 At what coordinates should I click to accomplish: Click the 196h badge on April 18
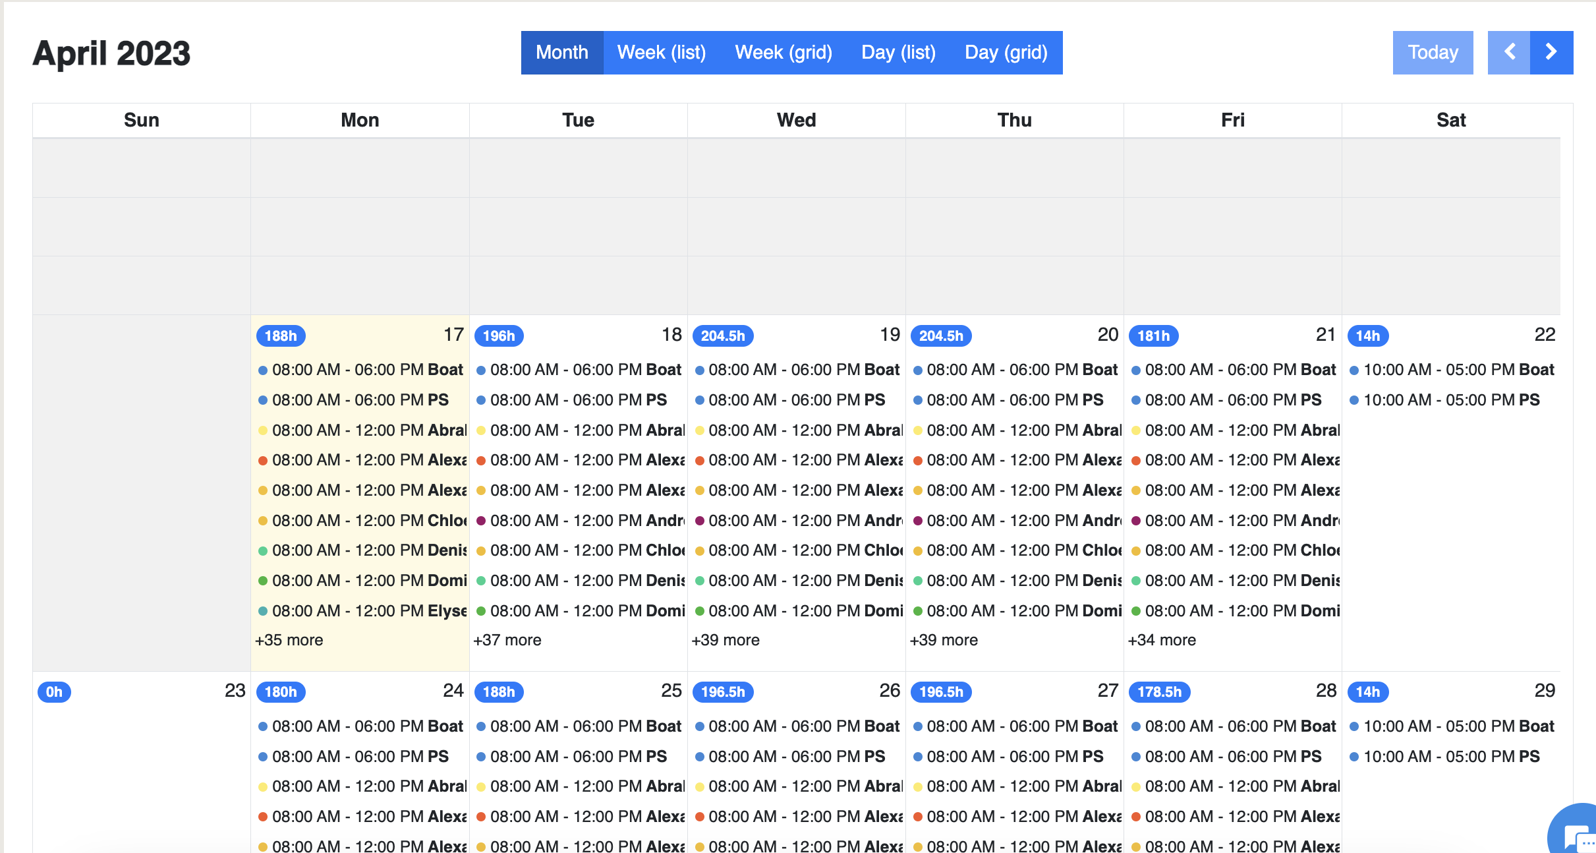pos(499,336)
